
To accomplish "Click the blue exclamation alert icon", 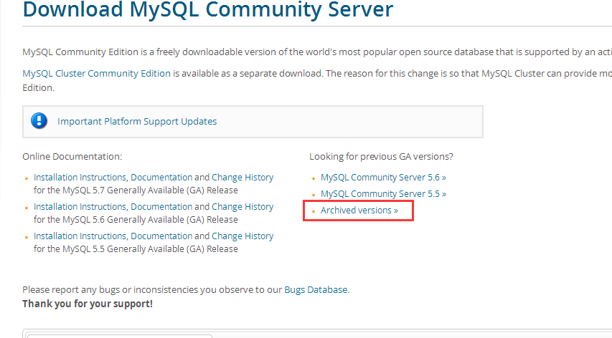I will 39,121.
